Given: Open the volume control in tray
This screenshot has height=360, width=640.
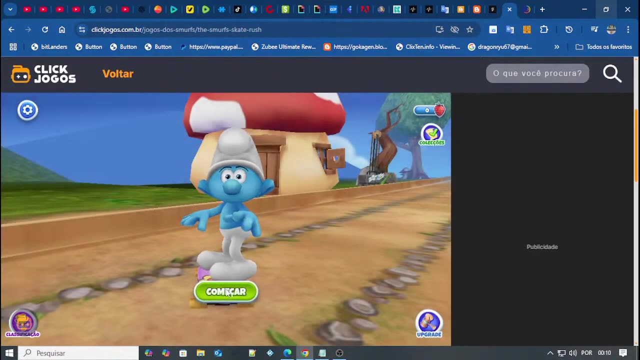Looking at the screenshot, I should (x=573, y=353).
